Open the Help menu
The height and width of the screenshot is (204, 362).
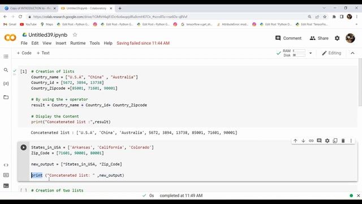(x=108, y=43)
